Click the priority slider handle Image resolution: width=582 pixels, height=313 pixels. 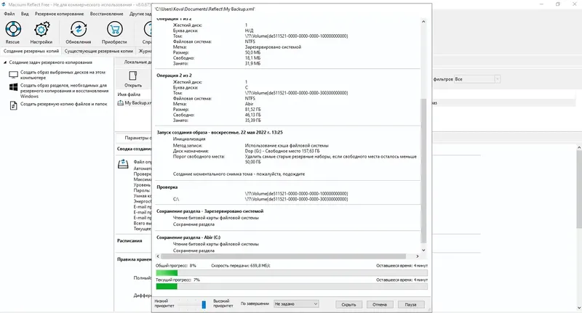coord(204,304)
